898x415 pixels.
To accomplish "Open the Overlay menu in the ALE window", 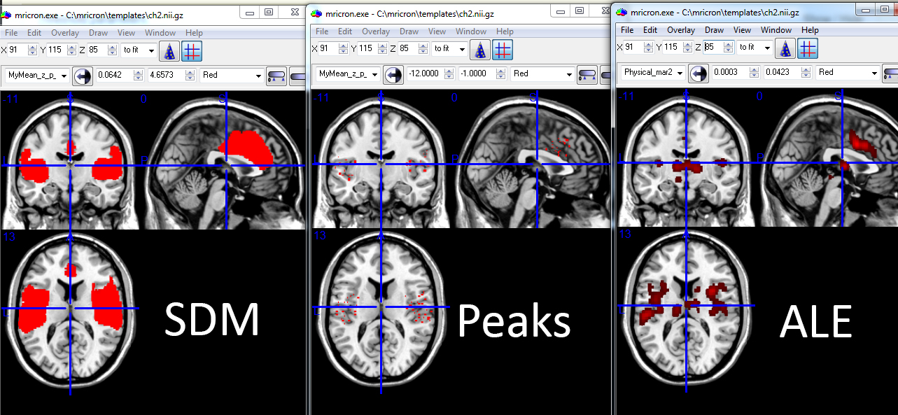I will coord(680,30).
